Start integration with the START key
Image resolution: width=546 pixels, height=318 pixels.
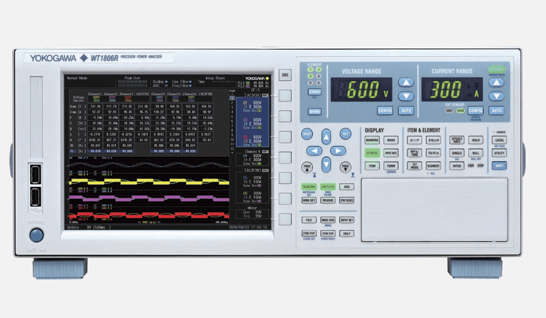(471, 166)
